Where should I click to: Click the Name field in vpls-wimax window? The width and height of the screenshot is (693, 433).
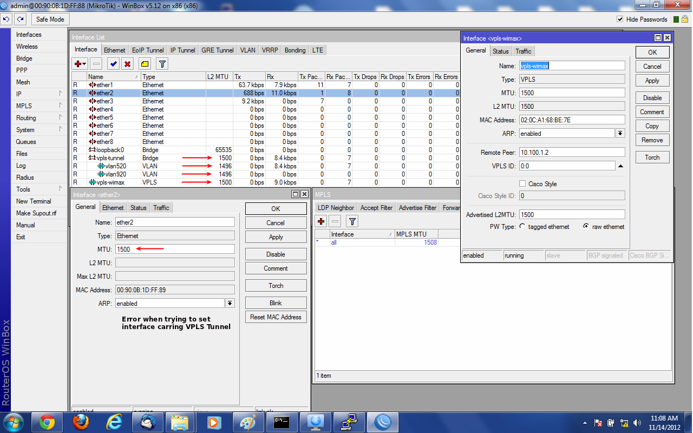pos(572,65)
